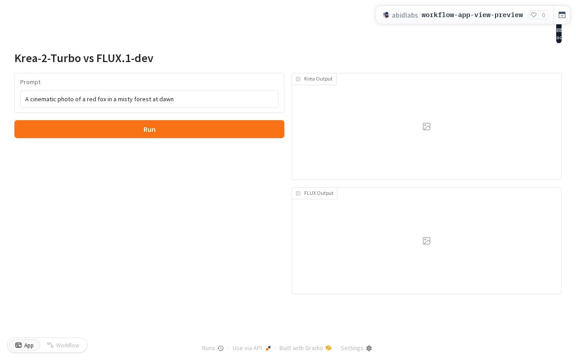
Task: Click the FLUX Output label
Action: [x=315, y=193]
